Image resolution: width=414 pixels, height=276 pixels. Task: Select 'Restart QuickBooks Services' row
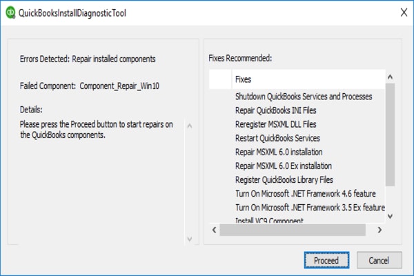pyautogui.click(x=277, y=138)
